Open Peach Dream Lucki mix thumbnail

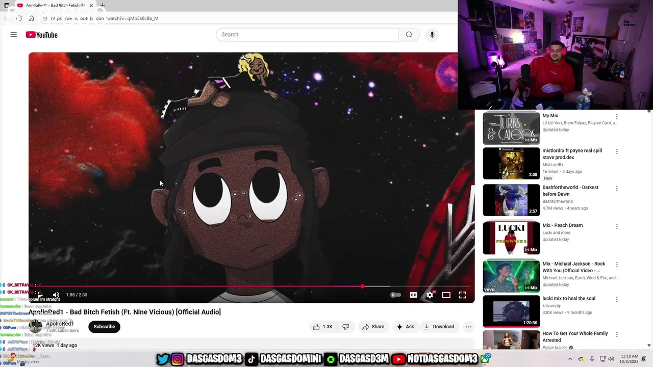[x=511, y=238]
